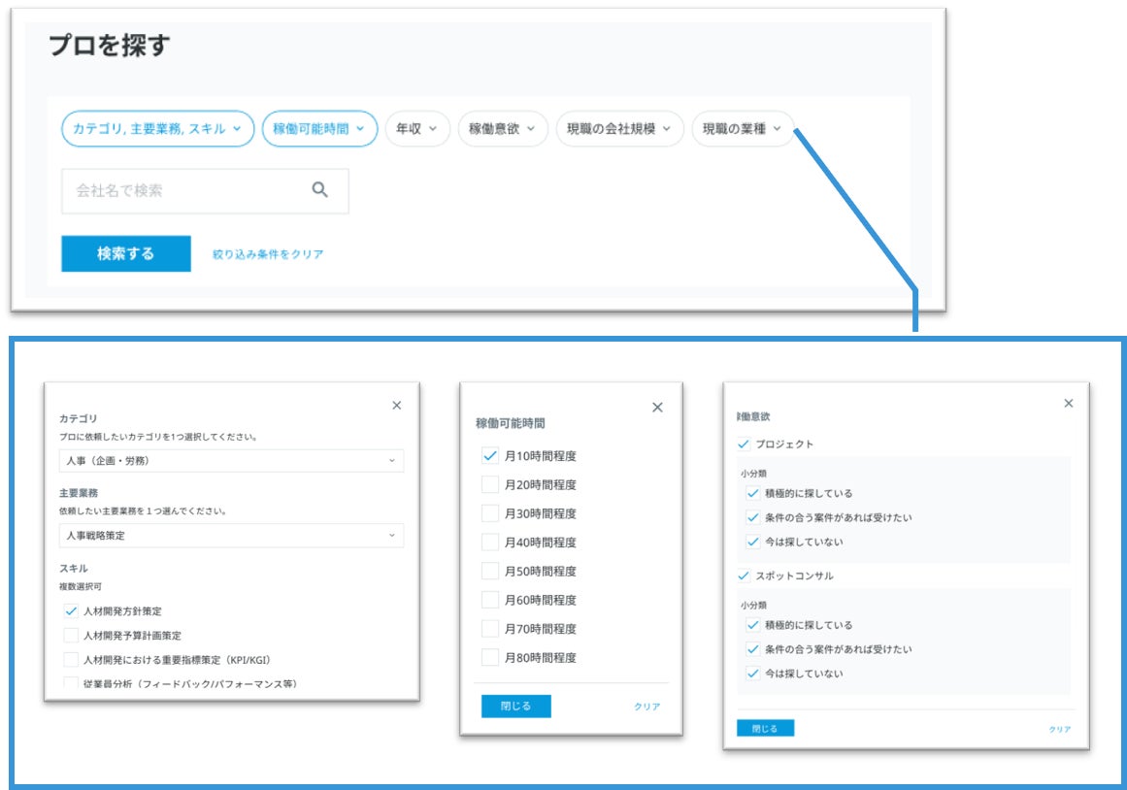Click the magnifier icon in company search
The height and width of the screenshot is (790, 1127).
pos(319,190)
